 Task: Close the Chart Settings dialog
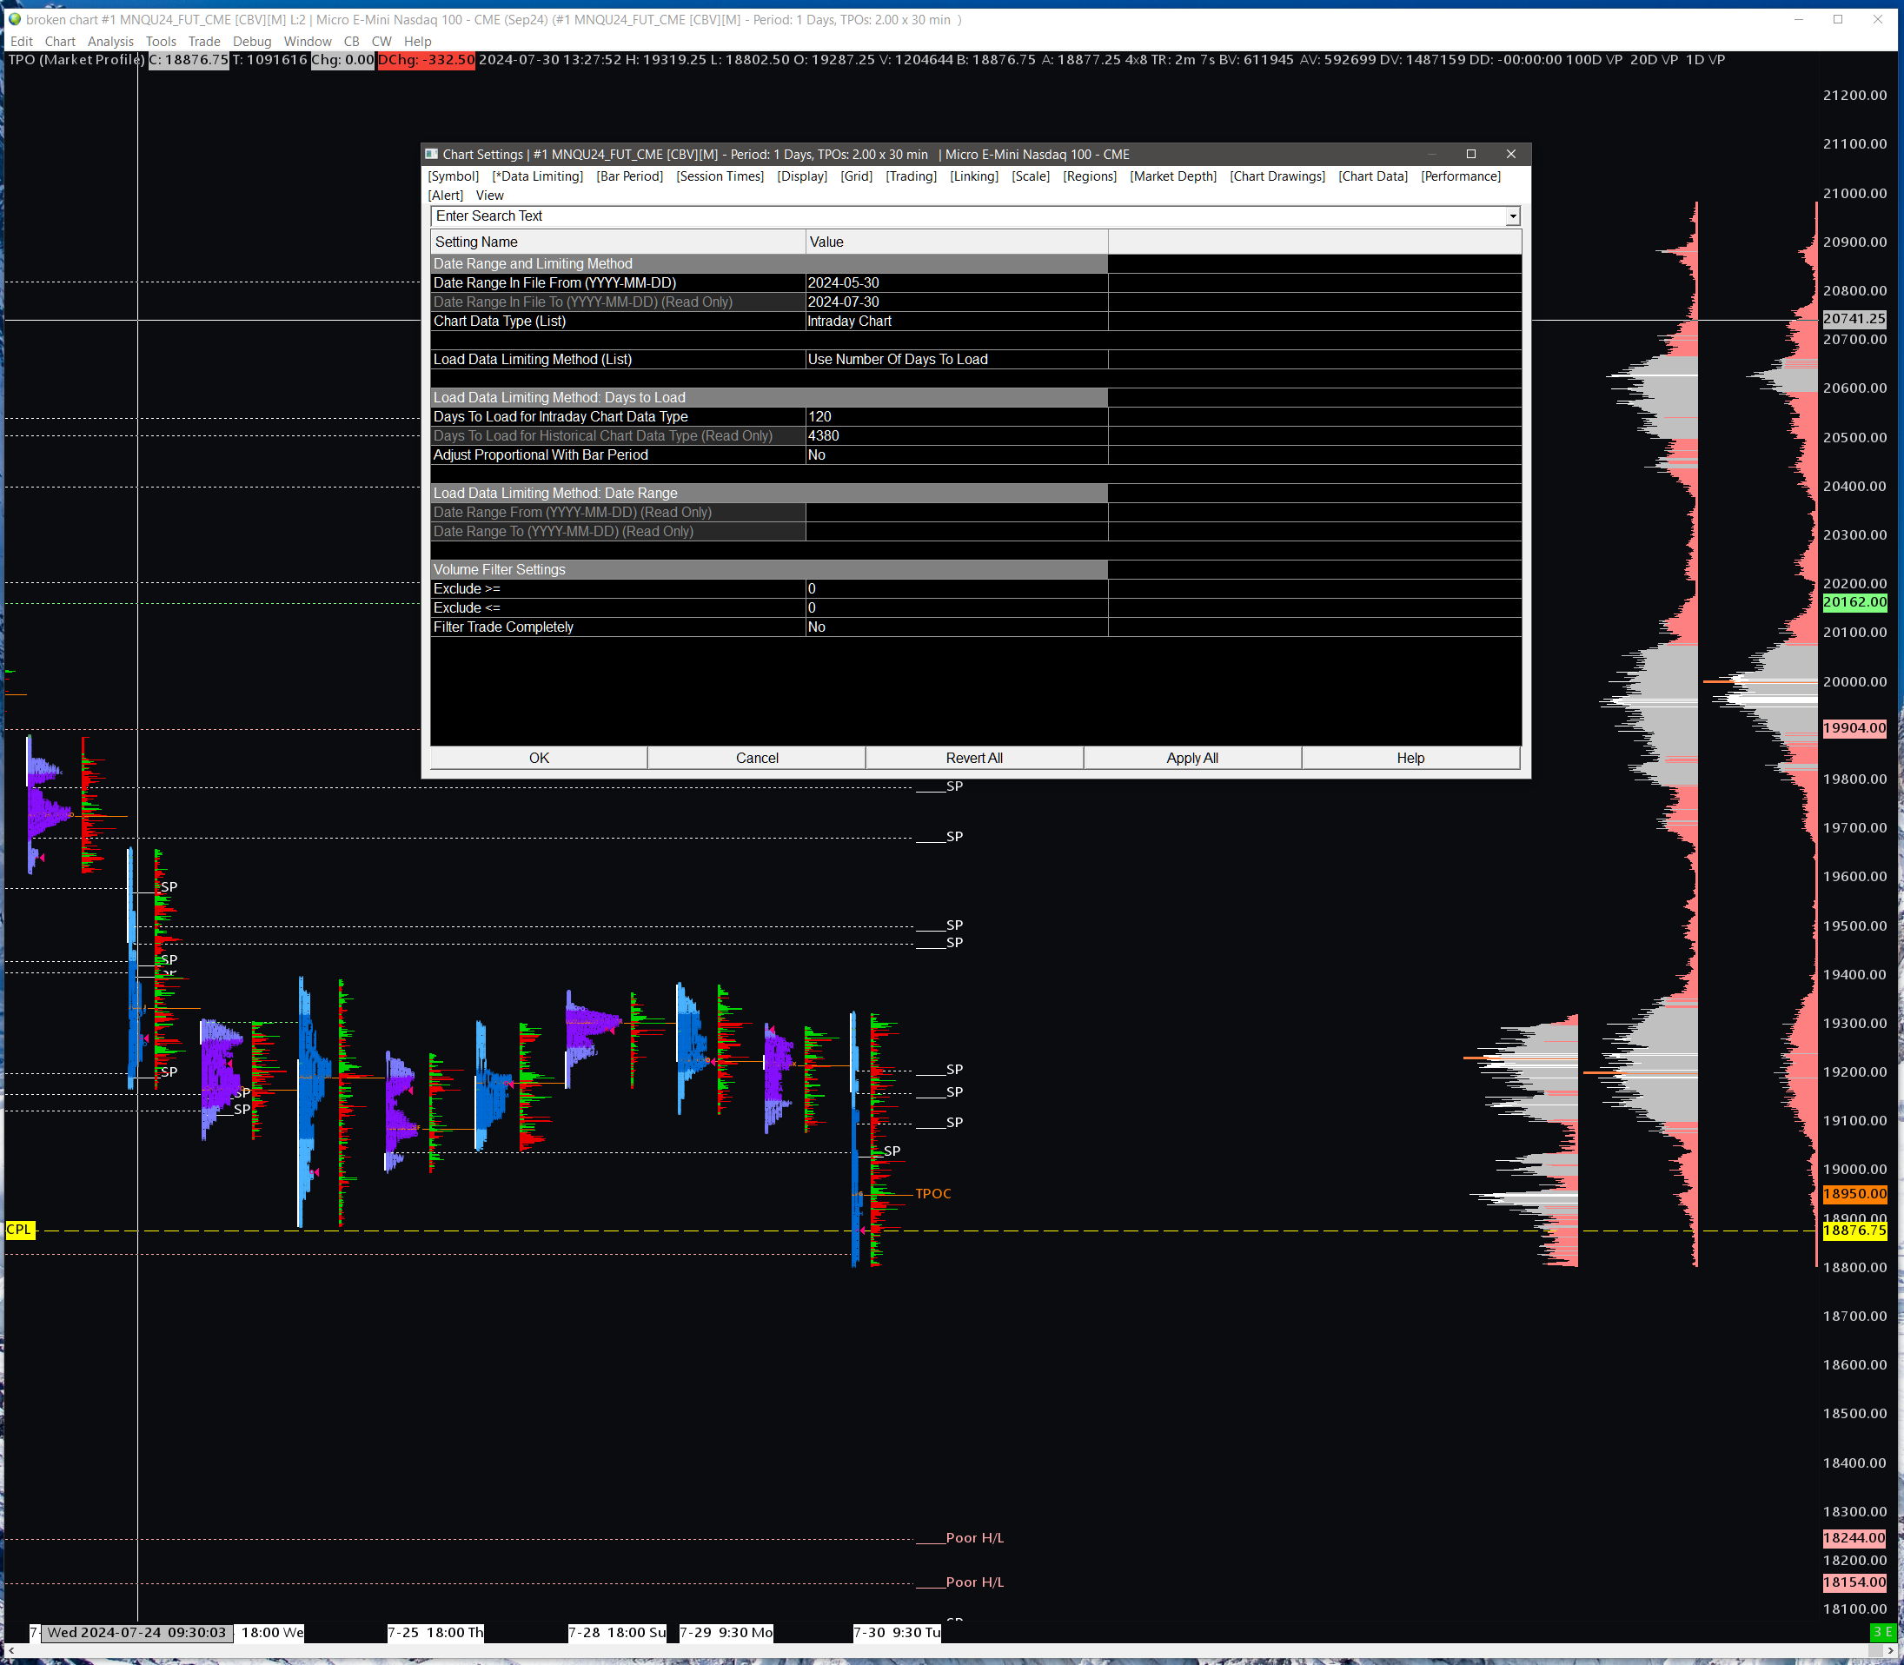[1511, 154]
